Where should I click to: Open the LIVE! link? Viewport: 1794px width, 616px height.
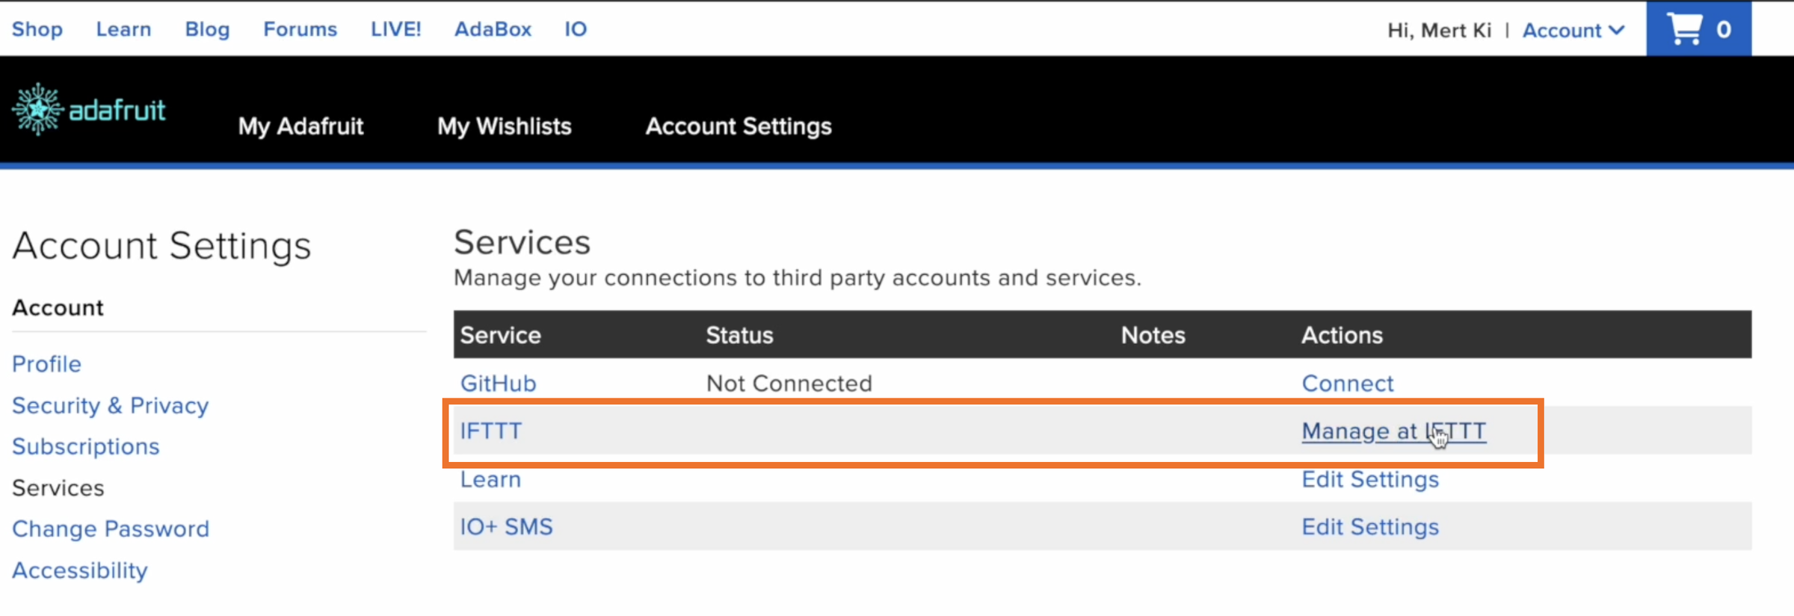click(396, 29)
